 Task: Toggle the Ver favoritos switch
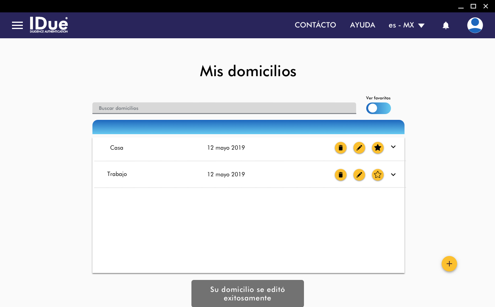(379, 108)
